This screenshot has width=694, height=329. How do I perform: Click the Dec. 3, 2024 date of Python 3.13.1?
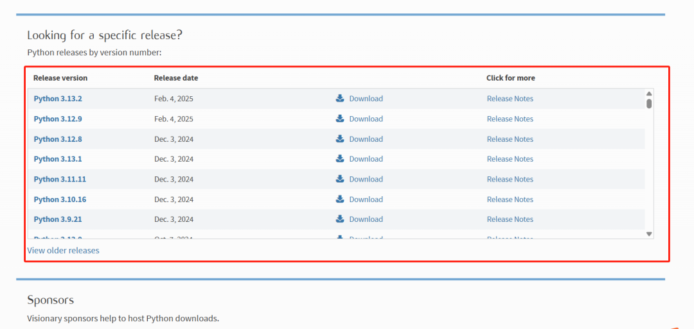pyautogui.click(x=174, y=159)
